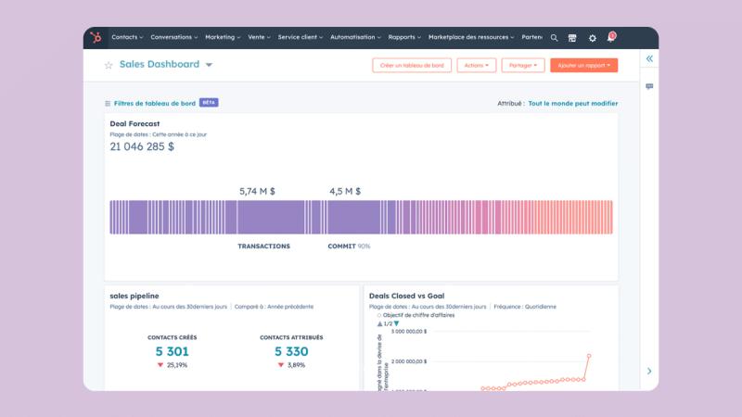Open the Rapports menu
This screenshot has height=417, width=742.
404,37
